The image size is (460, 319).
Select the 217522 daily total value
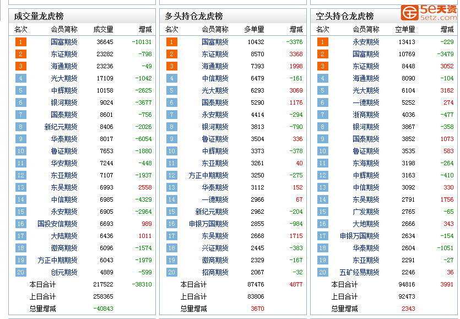(x=103, y=284)
